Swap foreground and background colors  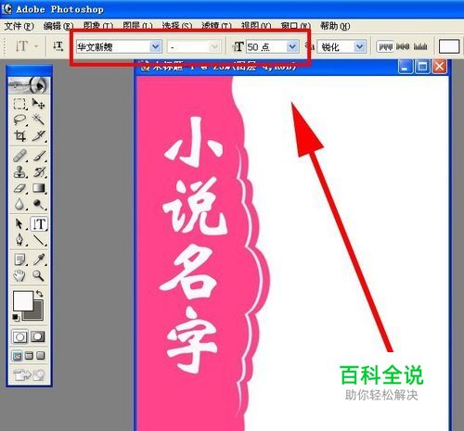tap(39, 294)
